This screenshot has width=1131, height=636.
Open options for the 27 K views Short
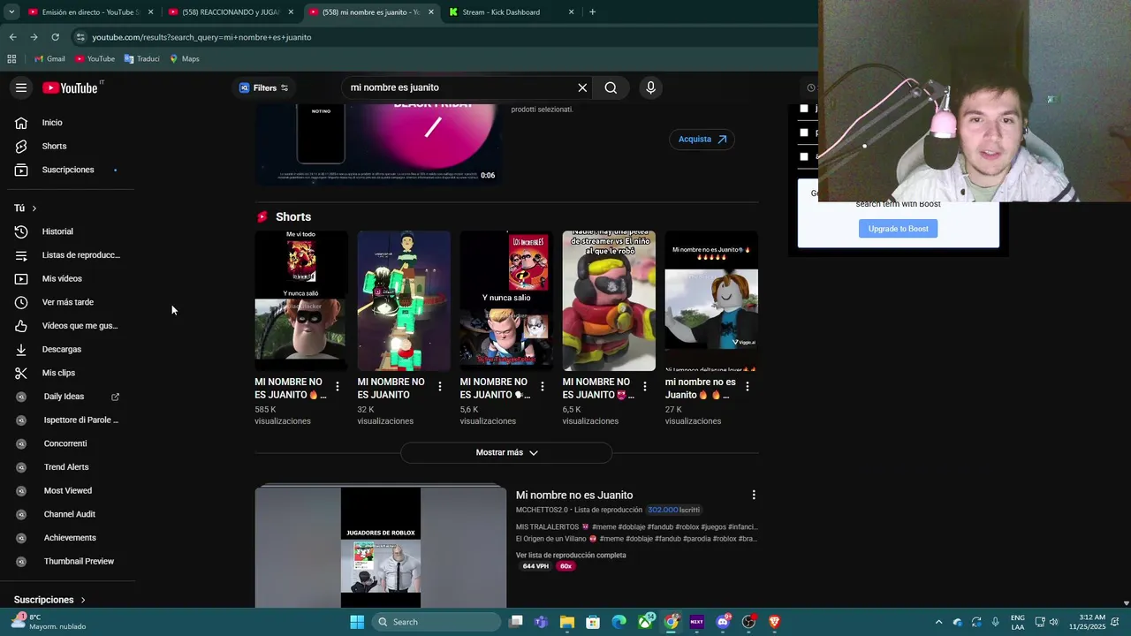click(x=748, y=386)
